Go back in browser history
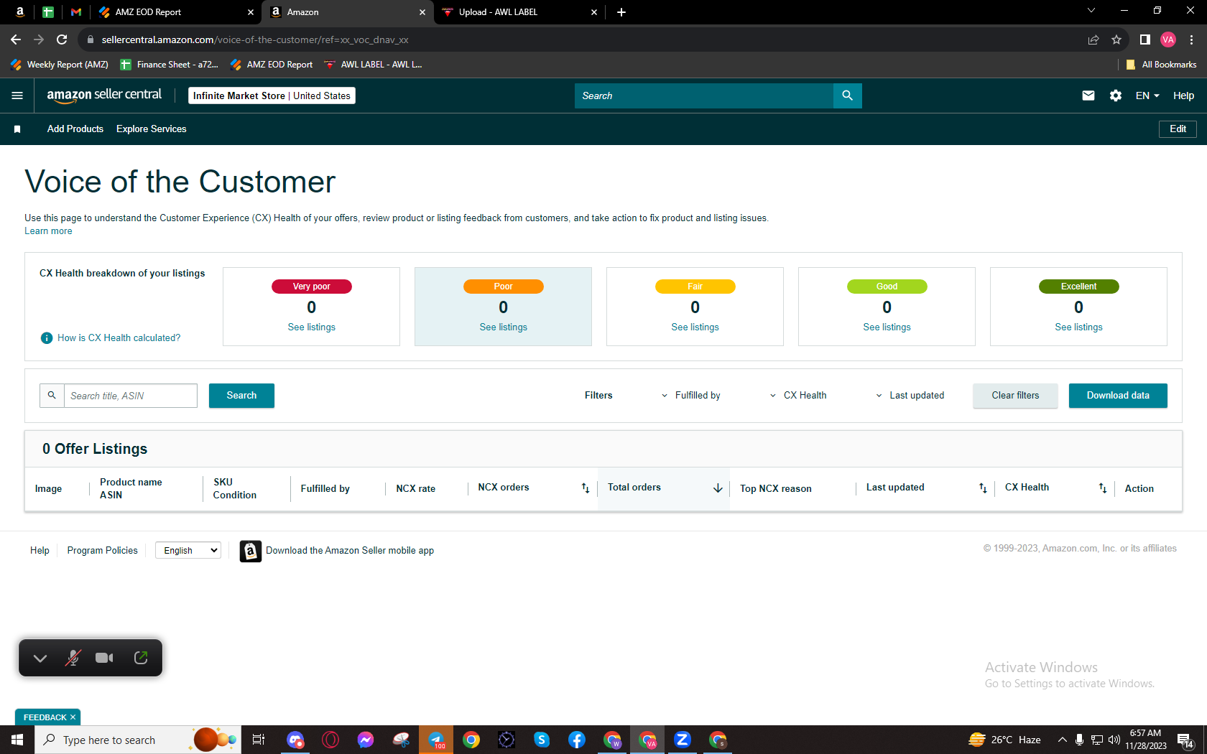The image size is (1207, 754). pyautogui.click(x=16, y=39)
